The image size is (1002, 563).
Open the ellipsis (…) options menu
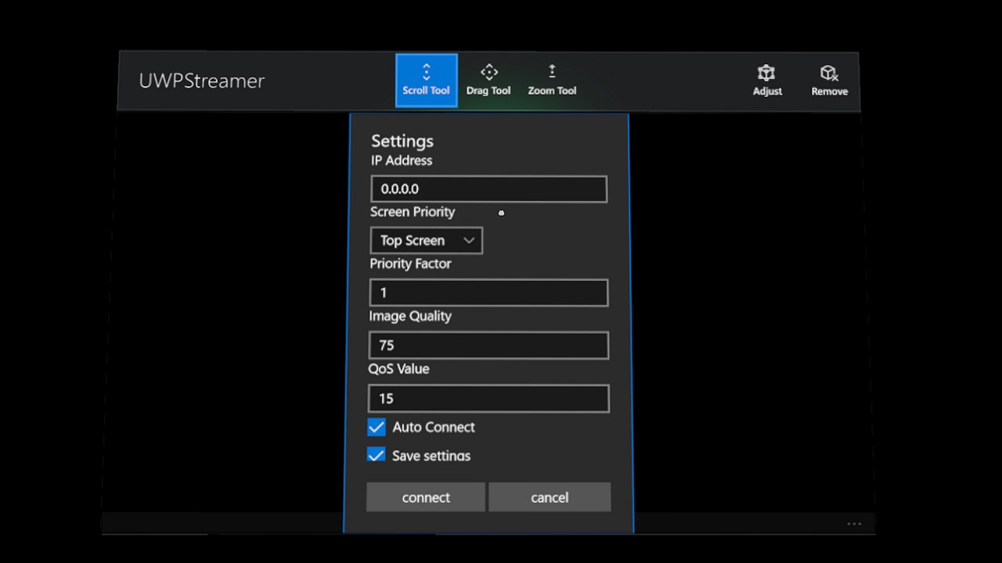click(x=854, y=523)
